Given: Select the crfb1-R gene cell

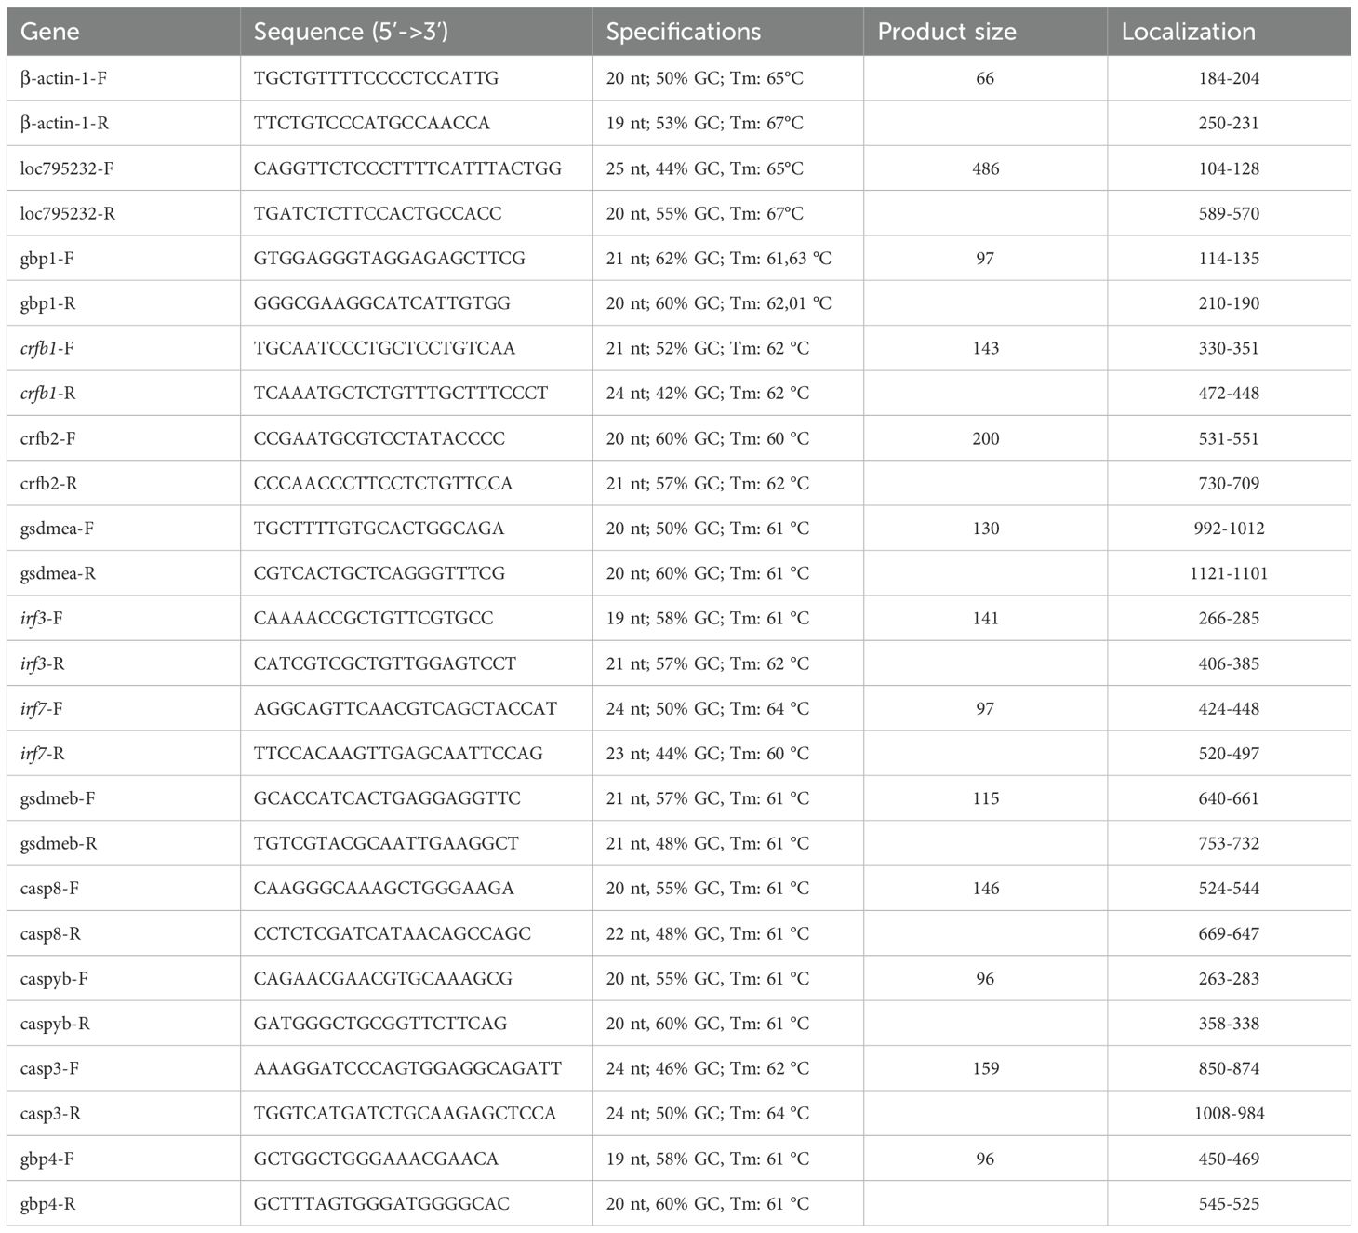Looking at the screenshot, I should pyautogui.click(x=47, y=394).
